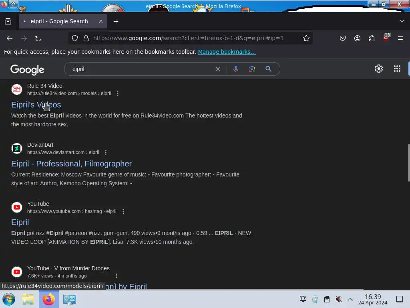The height and width of the screenshot is (308, 410).
Task: Search by image with Google Lens icon
Action: pos(252,69)
